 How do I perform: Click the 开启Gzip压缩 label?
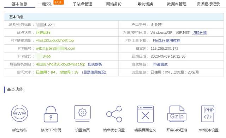click(177, 130)
